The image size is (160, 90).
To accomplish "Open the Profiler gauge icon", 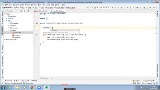I will pyautogui.click(x=127, y=8).
